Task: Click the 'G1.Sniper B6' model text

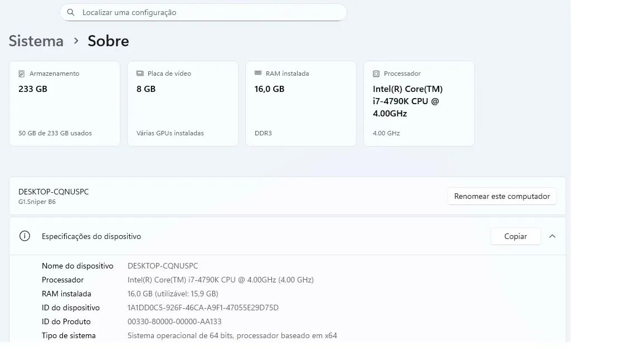Action: pos(37,202)
